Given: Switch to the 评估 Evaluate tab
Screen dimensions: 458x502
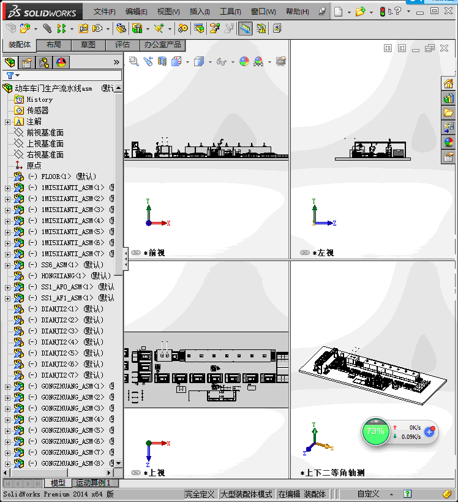Looking at the screenshot, I should click(122, 45).
